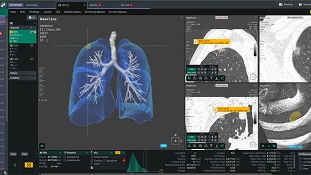Open the yellow category 3 dropdown
The height and width of the screenshot is (175, 311).
(x=120, y=153)
